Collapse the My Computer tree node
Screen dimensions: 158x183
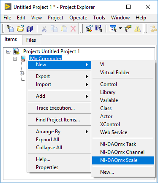pos(15,59)
